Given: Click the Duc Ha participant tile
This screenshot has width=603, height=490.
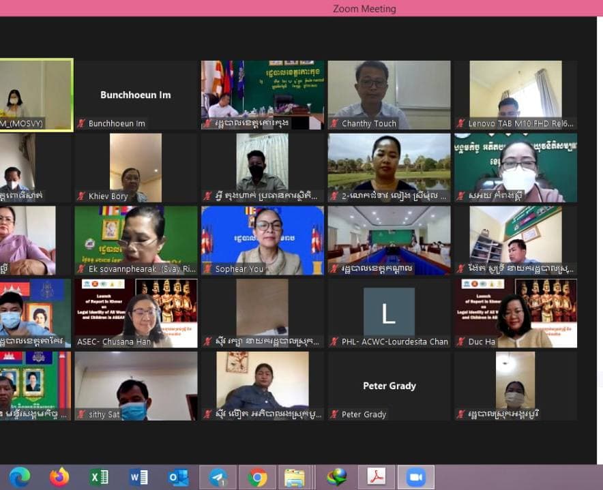Looking at the screenshot, I should click(516, 311).
